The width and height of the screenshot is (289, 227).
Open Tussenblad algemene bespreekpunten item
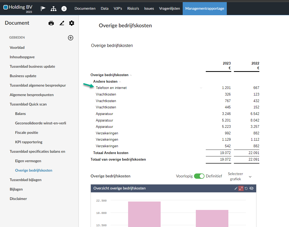(38, 85)
